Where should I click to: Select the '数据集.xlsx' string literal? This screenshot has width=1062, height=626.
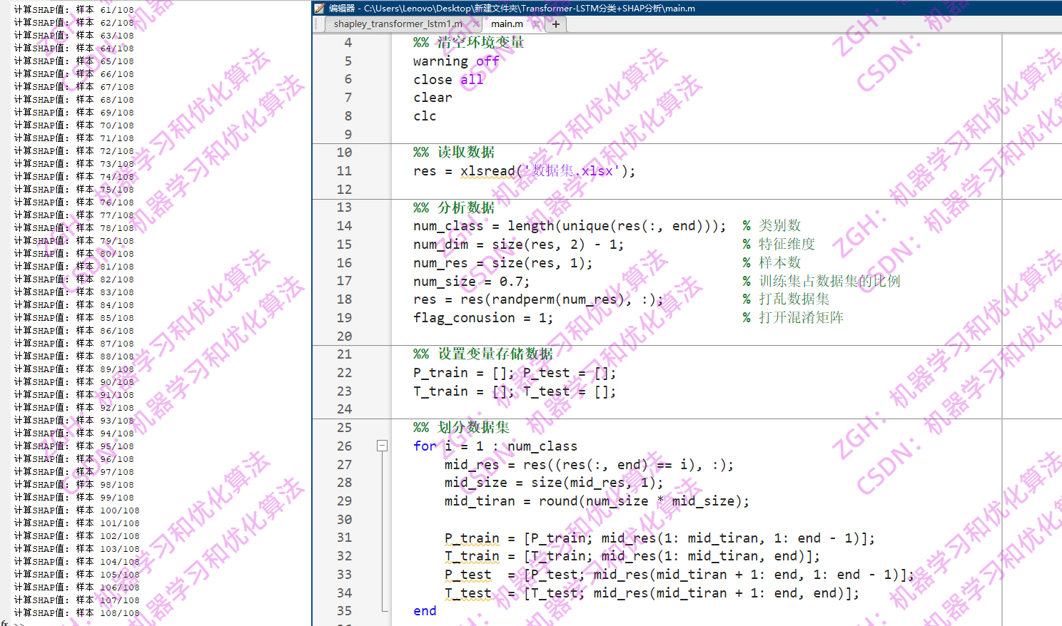tap(569, 171)
